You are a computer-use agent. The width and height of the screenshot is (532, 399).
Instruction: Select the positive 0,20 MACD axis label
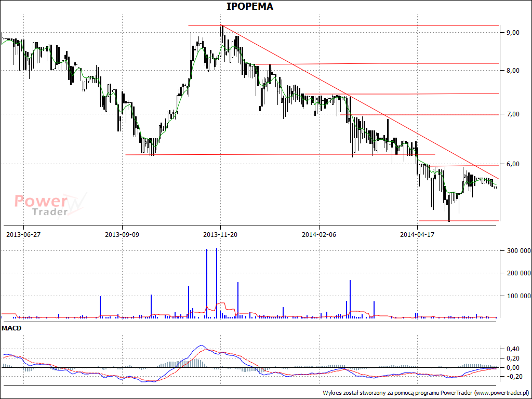pyautogui.click(x=513, y=358)
